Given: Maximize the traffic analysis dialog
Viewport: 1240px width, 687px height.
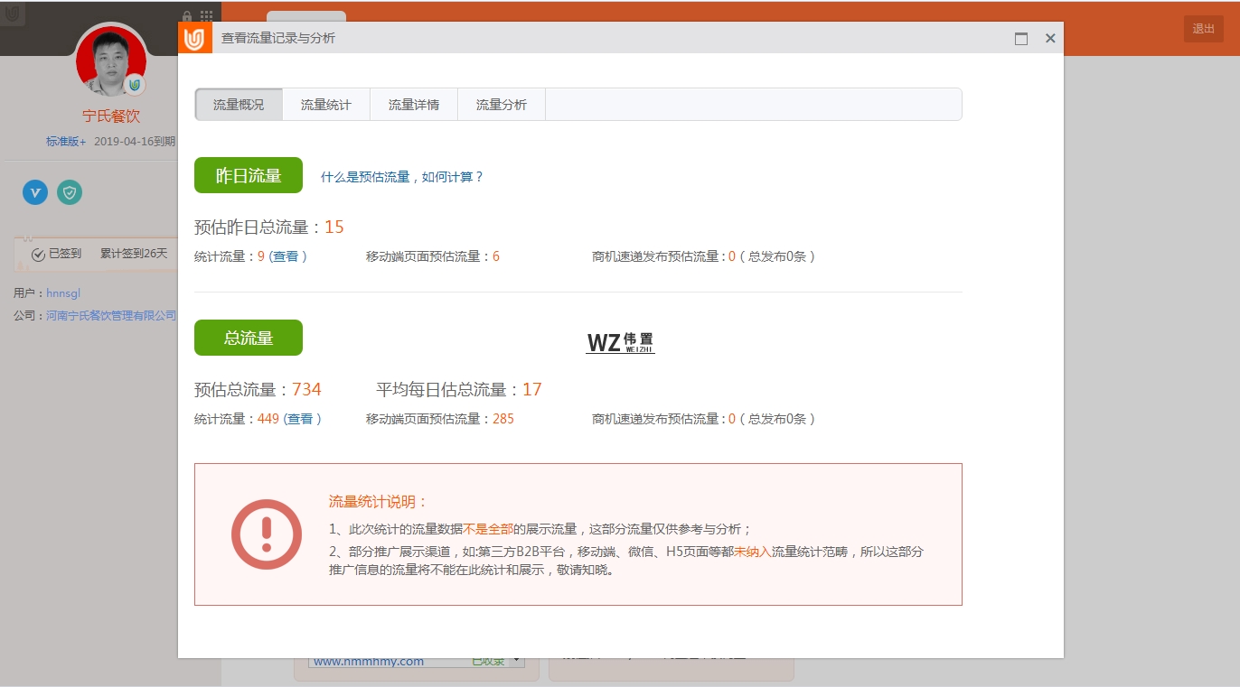Looking at the screenshot, I should click(x=1021, y=39).
